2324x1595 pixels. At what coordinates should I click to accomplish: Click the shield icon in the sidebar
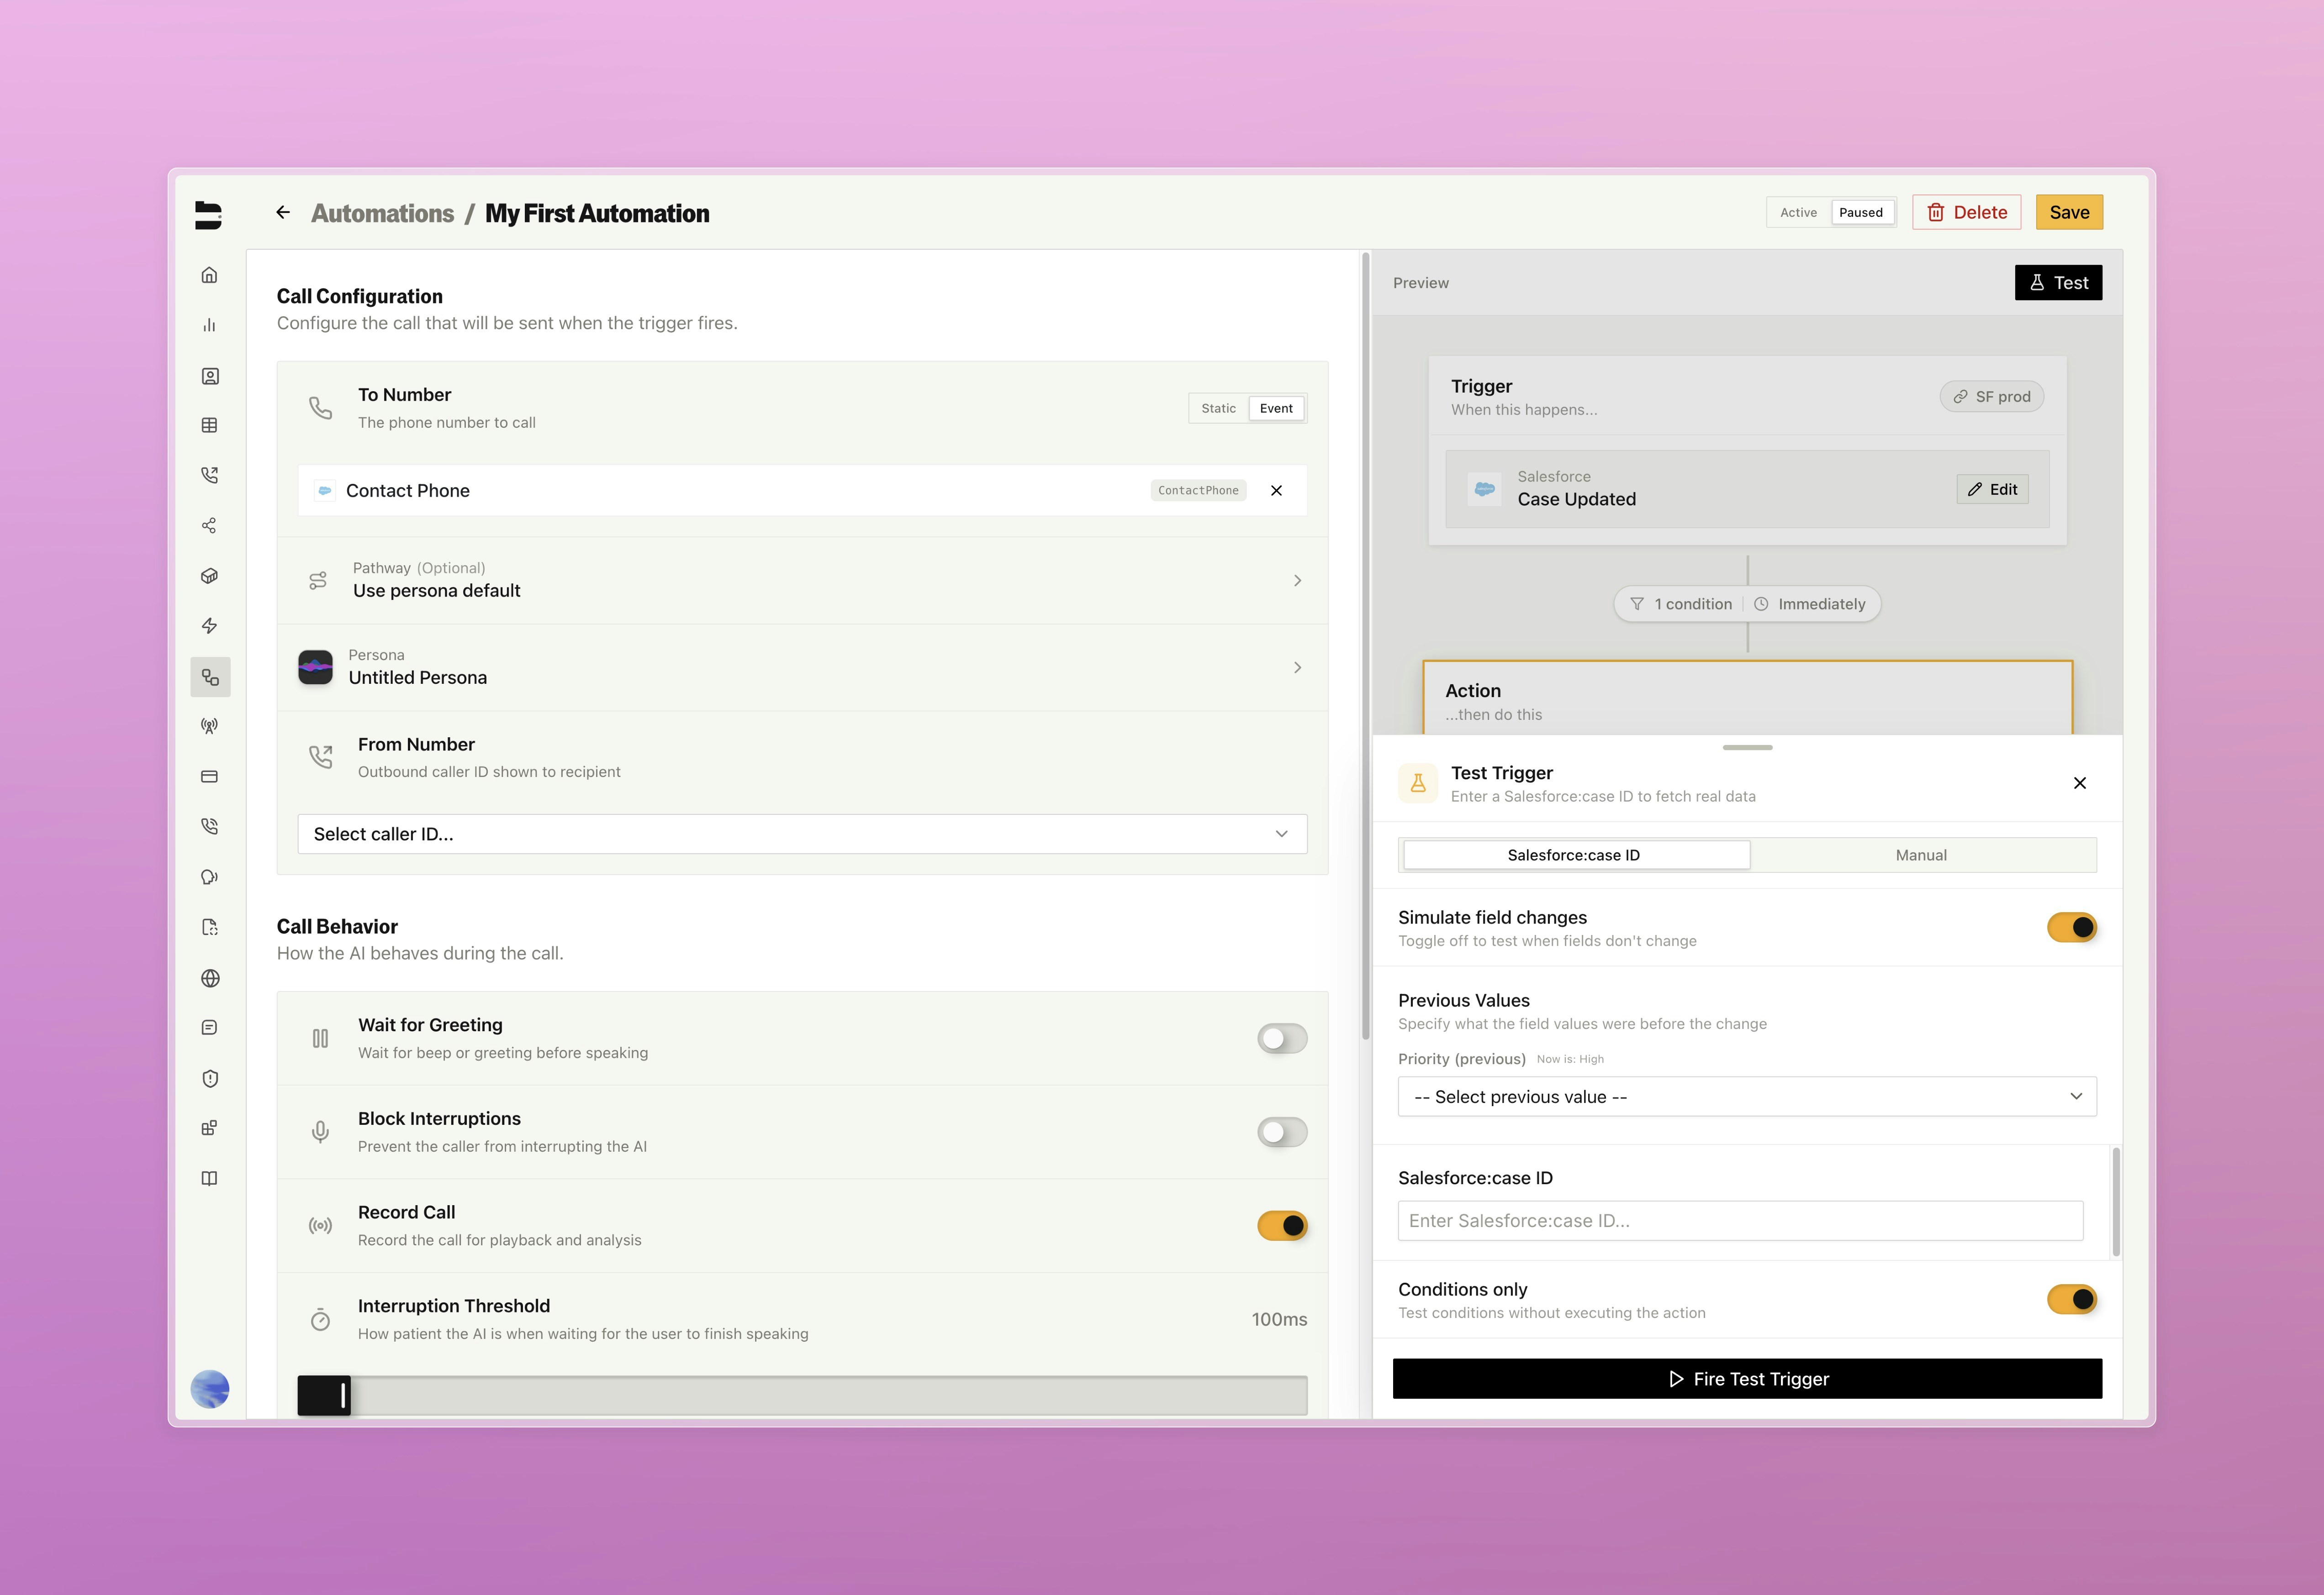[x=209, y=1078]
